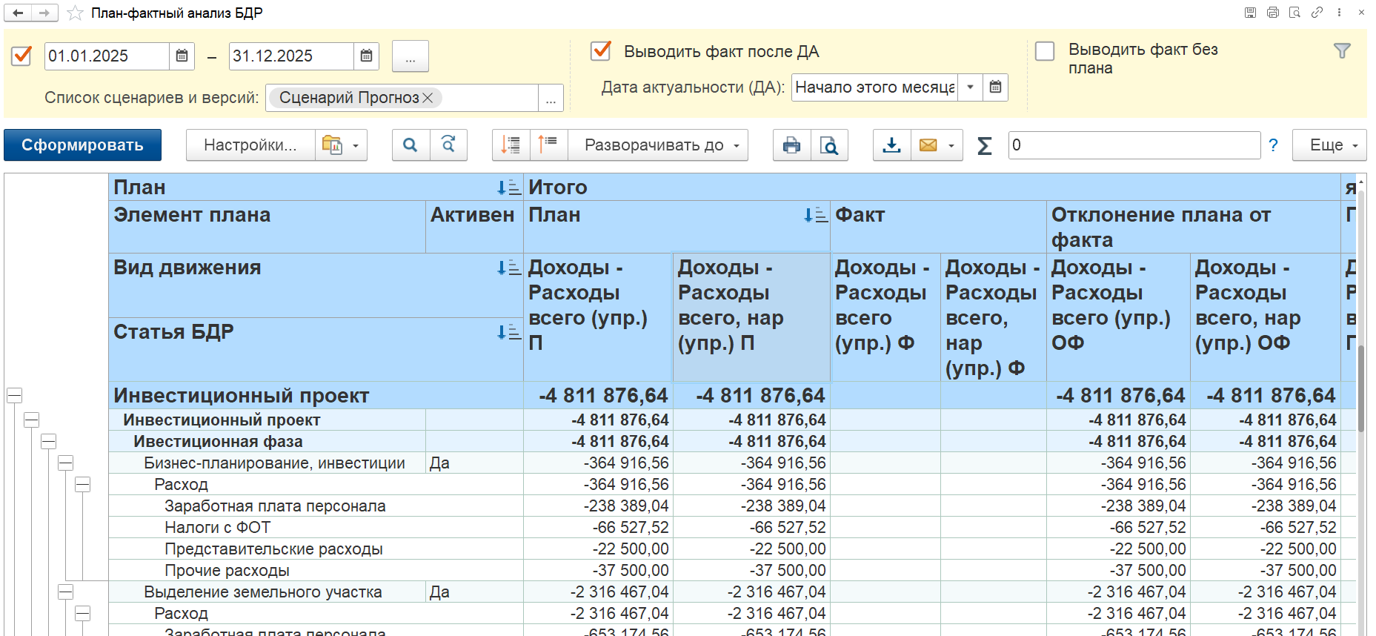
Task: Click the find magnifier icon in toolbar
Action: pyautogui.click(x=410, y=145)
